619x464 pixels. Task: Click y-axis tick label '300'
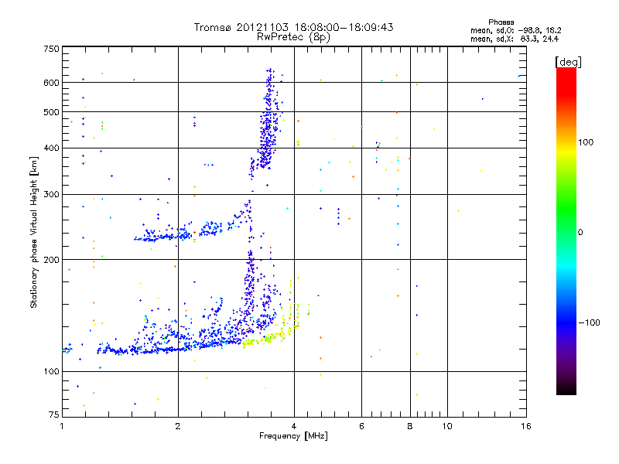pos(51,194)
